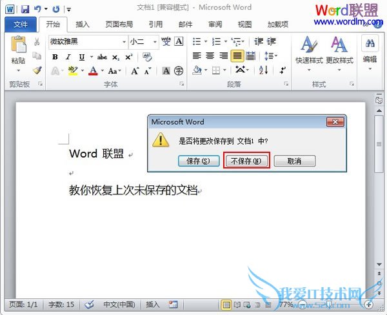
Task: Click the Grow Font icon
Action: click(135, 71)
